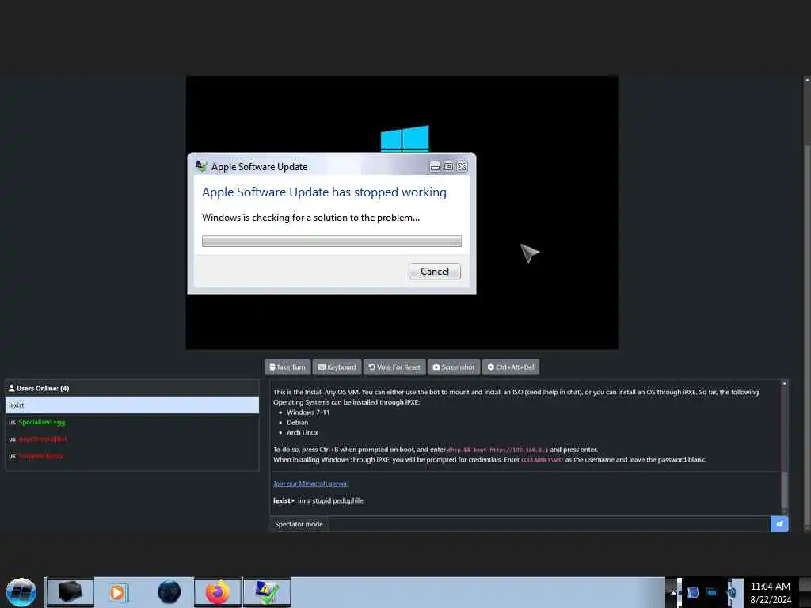Screen dimensions: 811x608
Task: Open the Apple Software Update taskbar item
Action: 267,592
